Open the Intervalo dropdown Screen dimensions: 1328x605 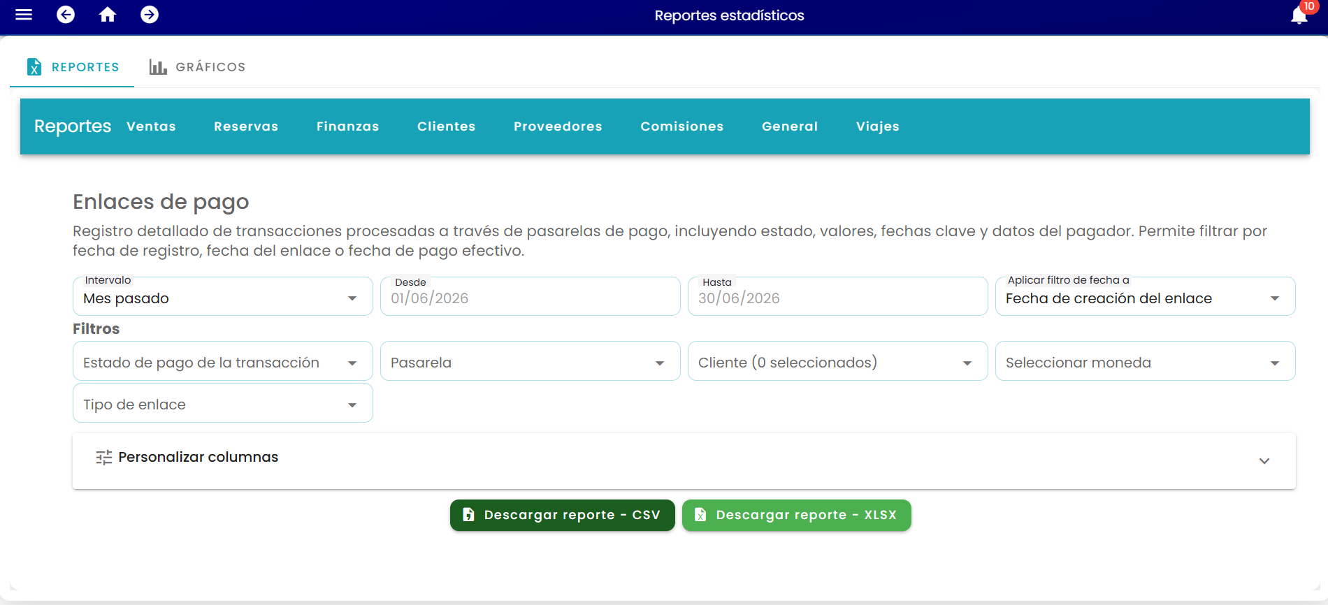pos(223,296)
